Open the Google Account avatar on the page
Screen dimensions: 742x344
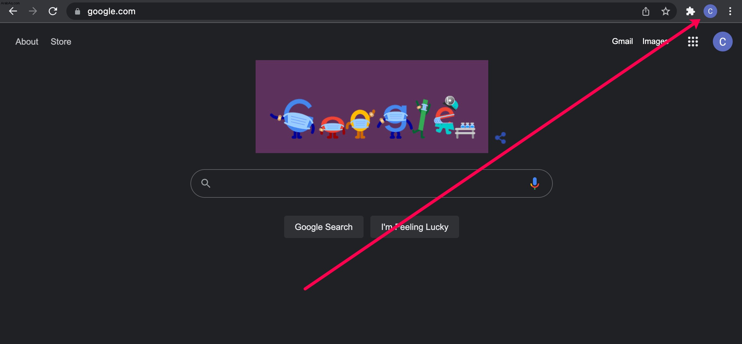pyautogui.click(x=723, y=42)
